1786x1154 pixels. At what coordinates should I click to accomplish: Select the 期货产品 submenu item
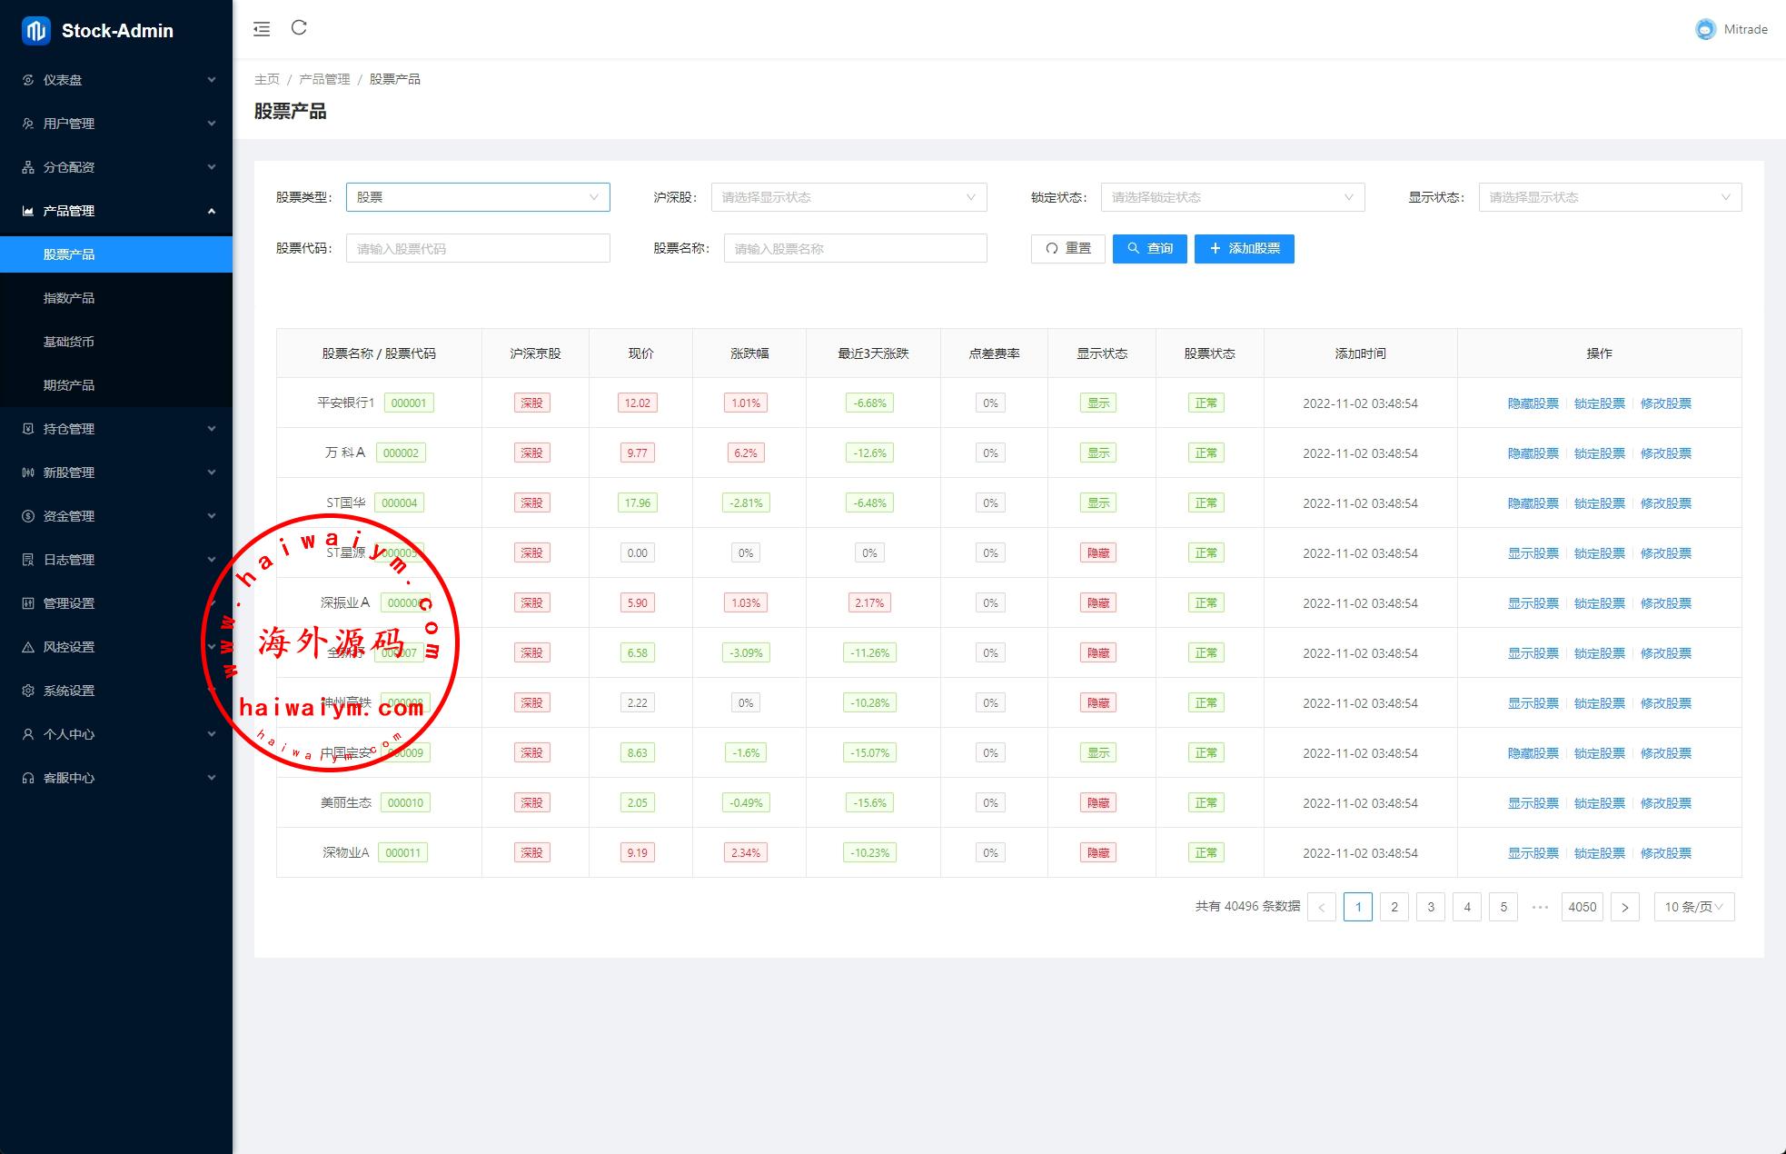tap(69, 385)
